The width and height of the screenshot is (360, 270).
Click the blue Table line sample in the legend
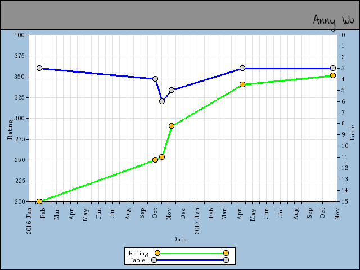(x=190, y=260)
